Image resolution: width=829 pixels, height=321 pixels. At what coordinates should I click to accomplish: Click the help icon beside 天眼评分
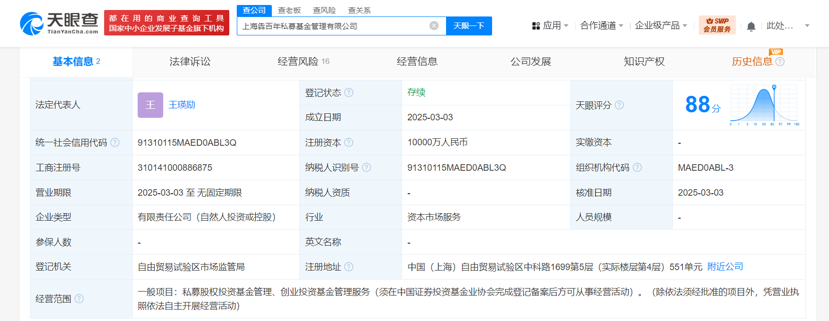click(x=619, y=105)
